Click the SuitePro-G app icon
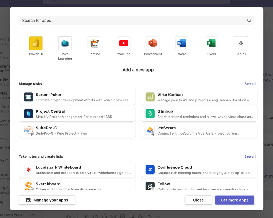This screenshot has width=273, height=218. pos(28,130)
